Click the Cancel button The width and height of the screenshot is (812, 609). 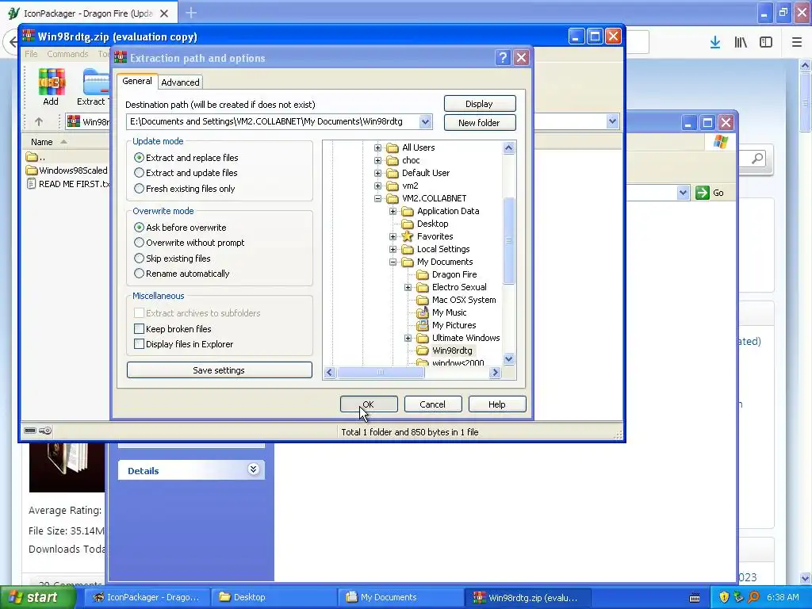tap(433, 404)
